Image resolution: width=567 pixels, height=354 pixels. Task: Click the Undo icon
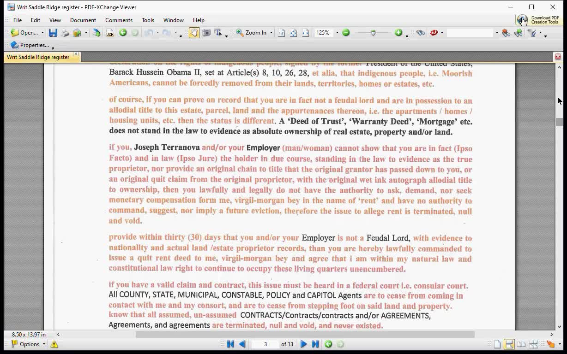tap(148, 33)
